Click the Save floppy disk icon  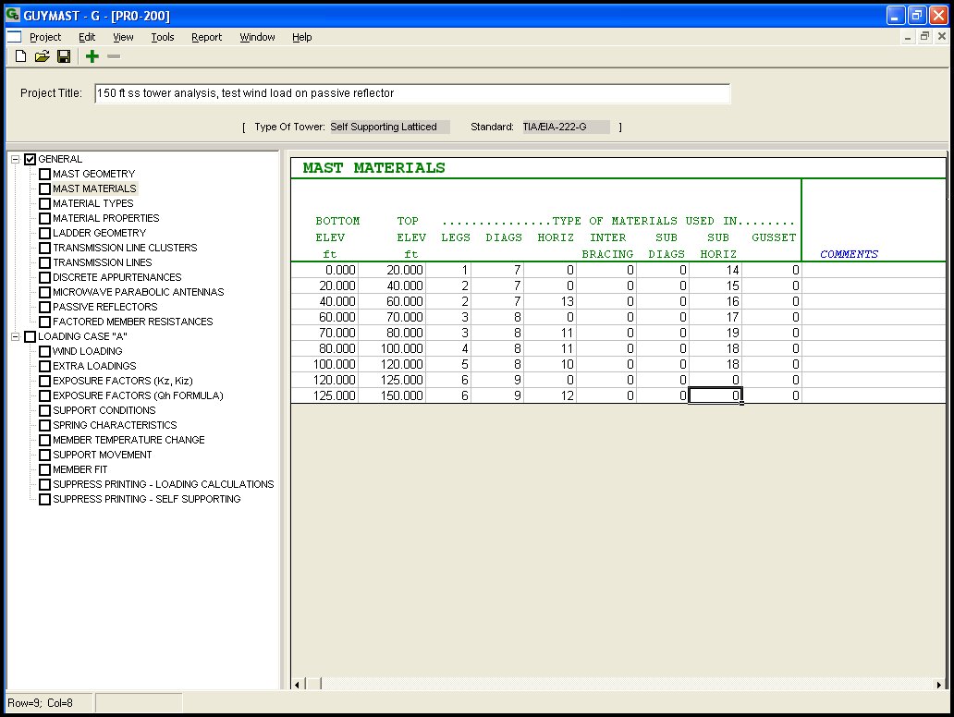(64, 56)
